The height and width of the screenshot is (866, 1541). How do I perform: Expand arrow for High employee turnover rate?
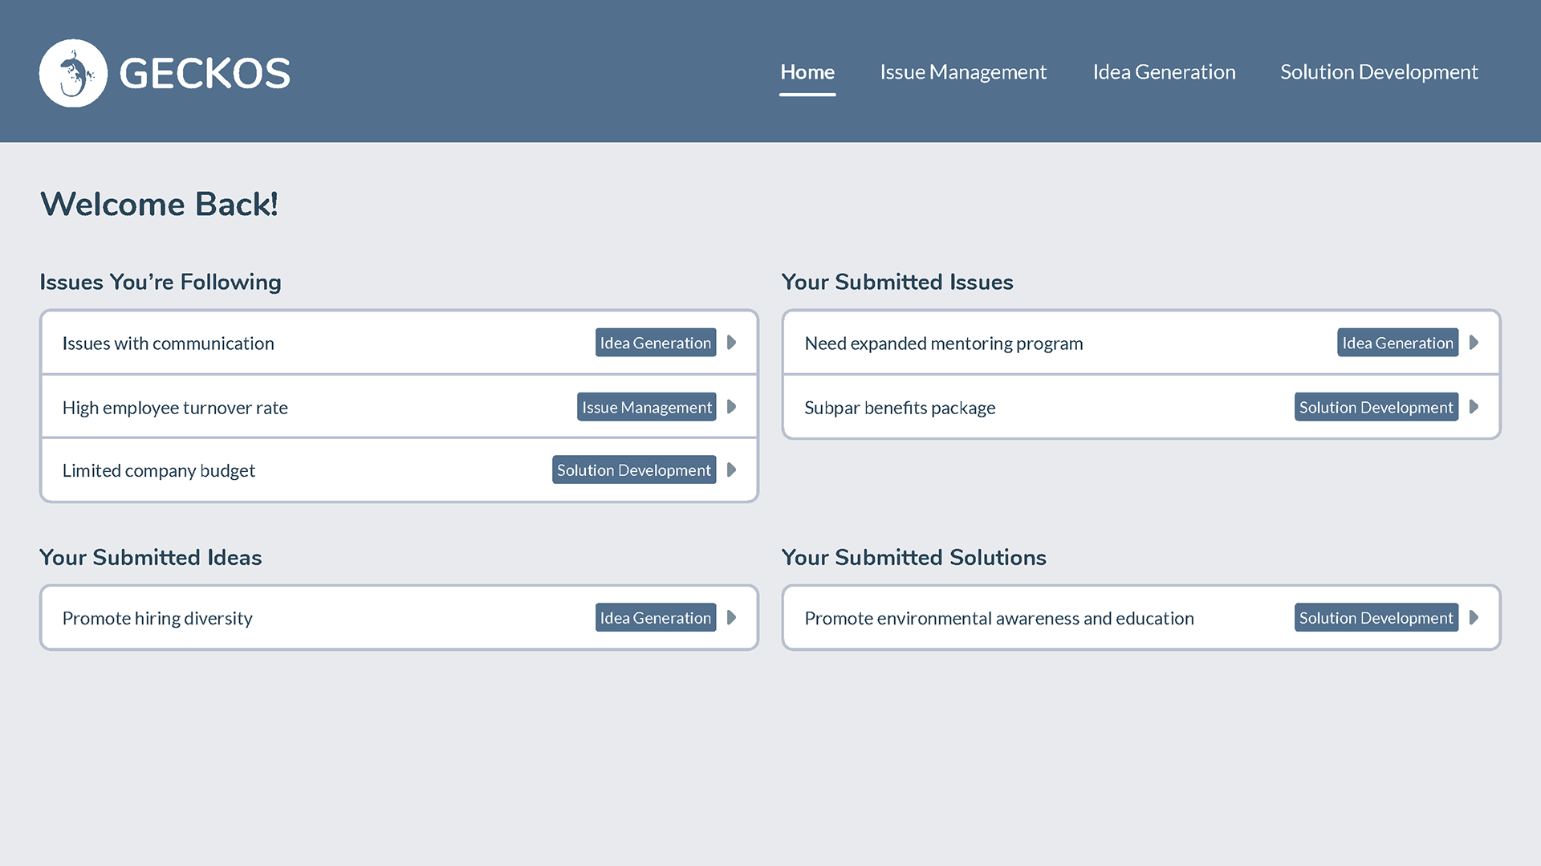tap(731, 407)
